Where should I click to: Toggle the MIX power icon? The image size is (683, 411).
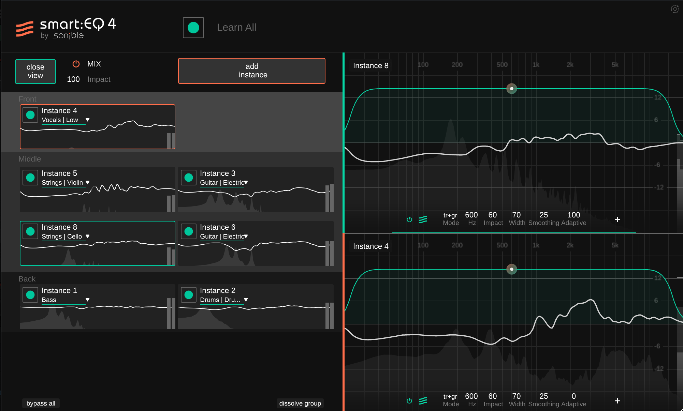[x=76, y=64]
